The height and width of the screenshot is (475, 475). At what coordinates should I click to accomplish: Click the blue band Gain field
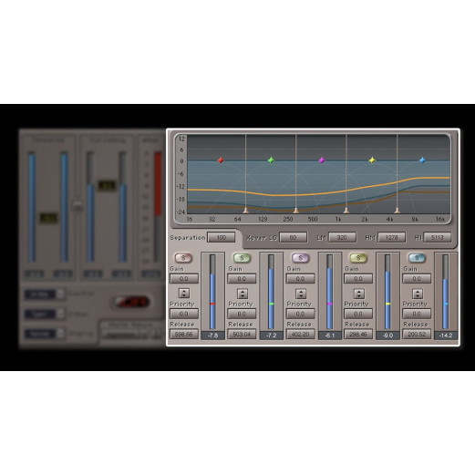[417, 279]
